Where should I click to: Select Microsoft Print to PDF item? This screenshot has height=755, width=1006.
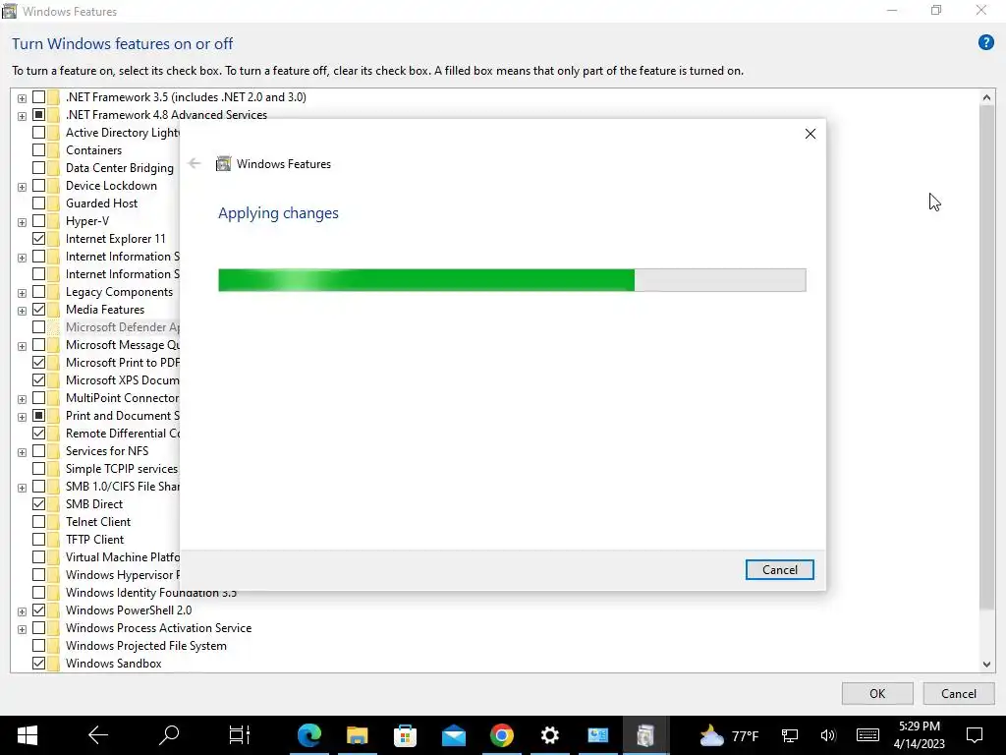point(123,363)
